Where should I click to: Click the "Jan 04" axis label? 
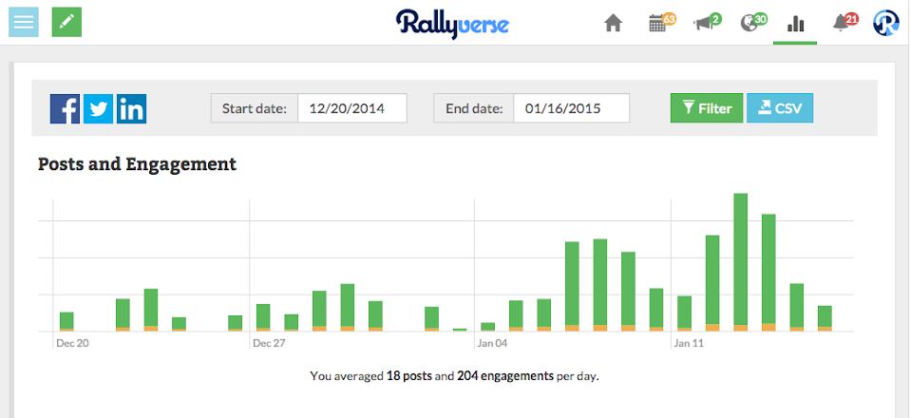point(493,343)
